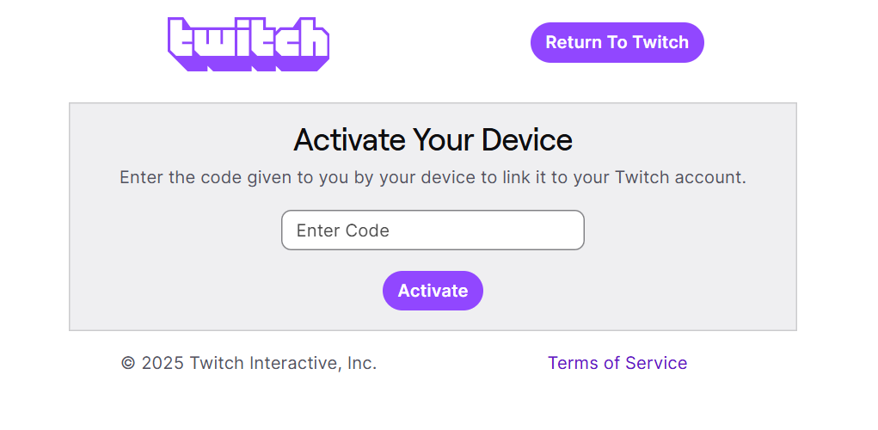Submit the code with the Activate button
Screen dimensions: 878x430
[433, 291]
